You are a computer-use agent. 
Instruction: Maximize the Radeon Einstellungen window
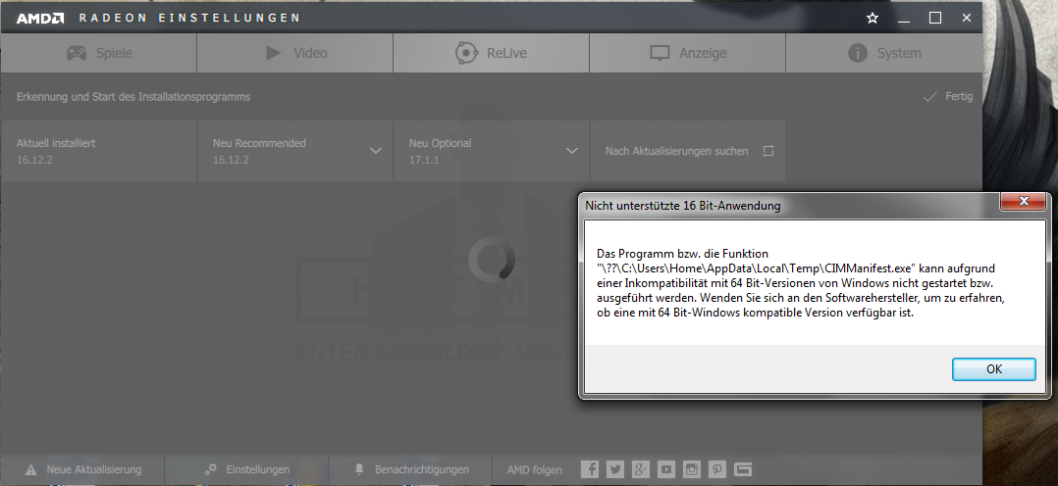pyautogui.click(x=935, y=19)
